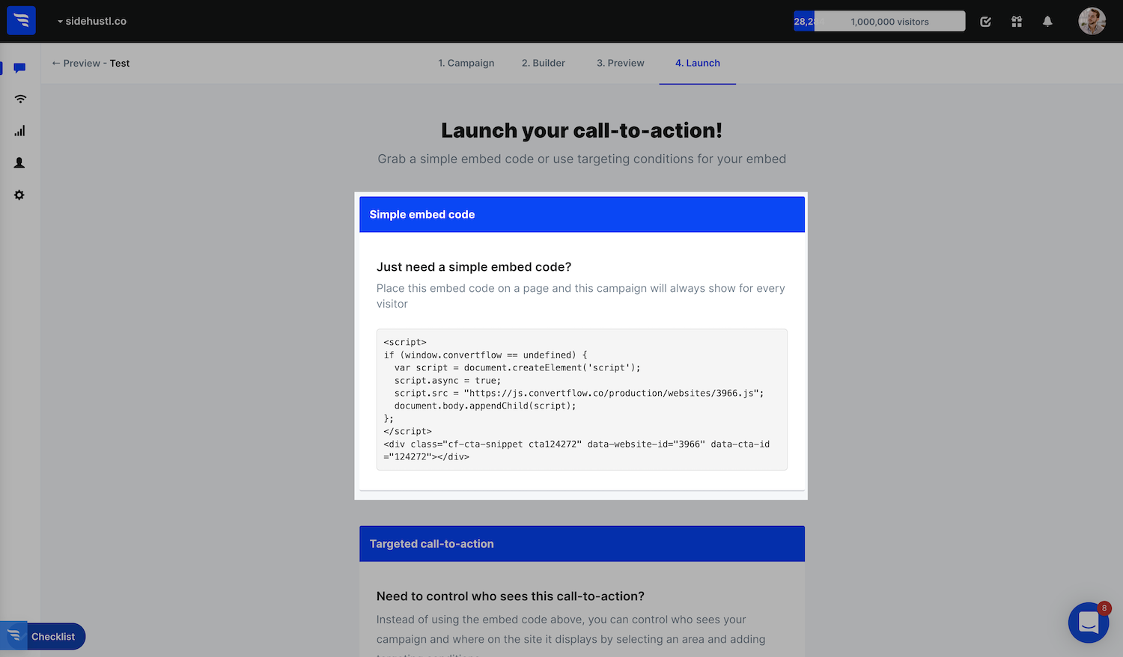Open the campaigns chat-bubble sidebar icon

click(x=19, y=68)
